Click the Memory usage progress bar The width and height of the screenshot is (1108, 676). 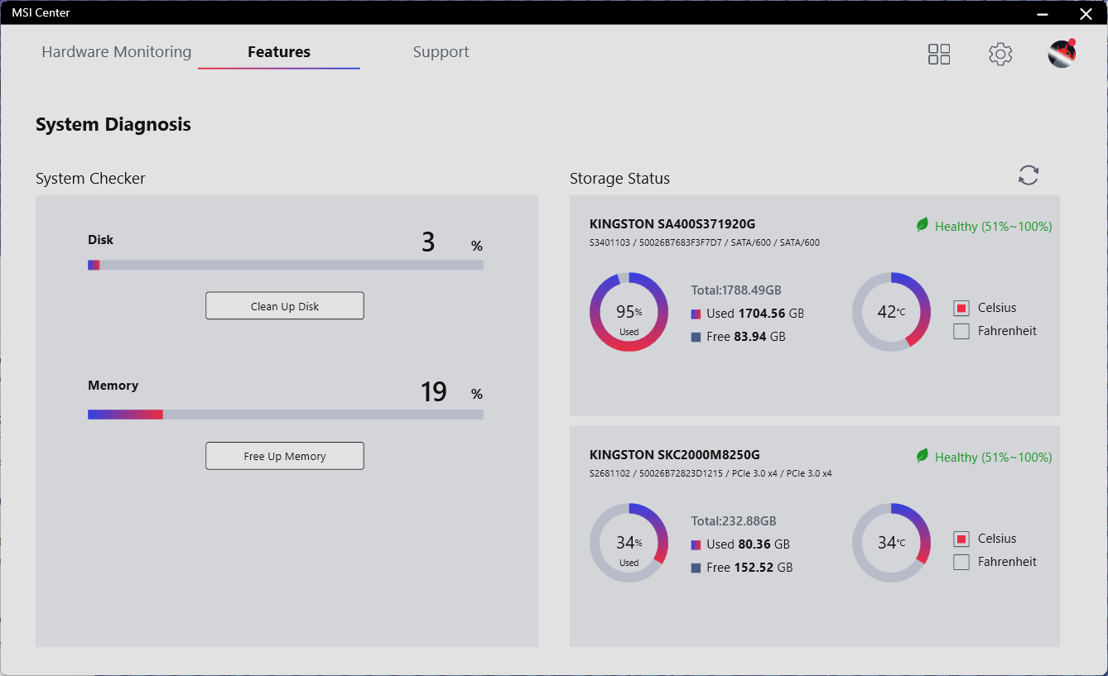tap(286, 415)
